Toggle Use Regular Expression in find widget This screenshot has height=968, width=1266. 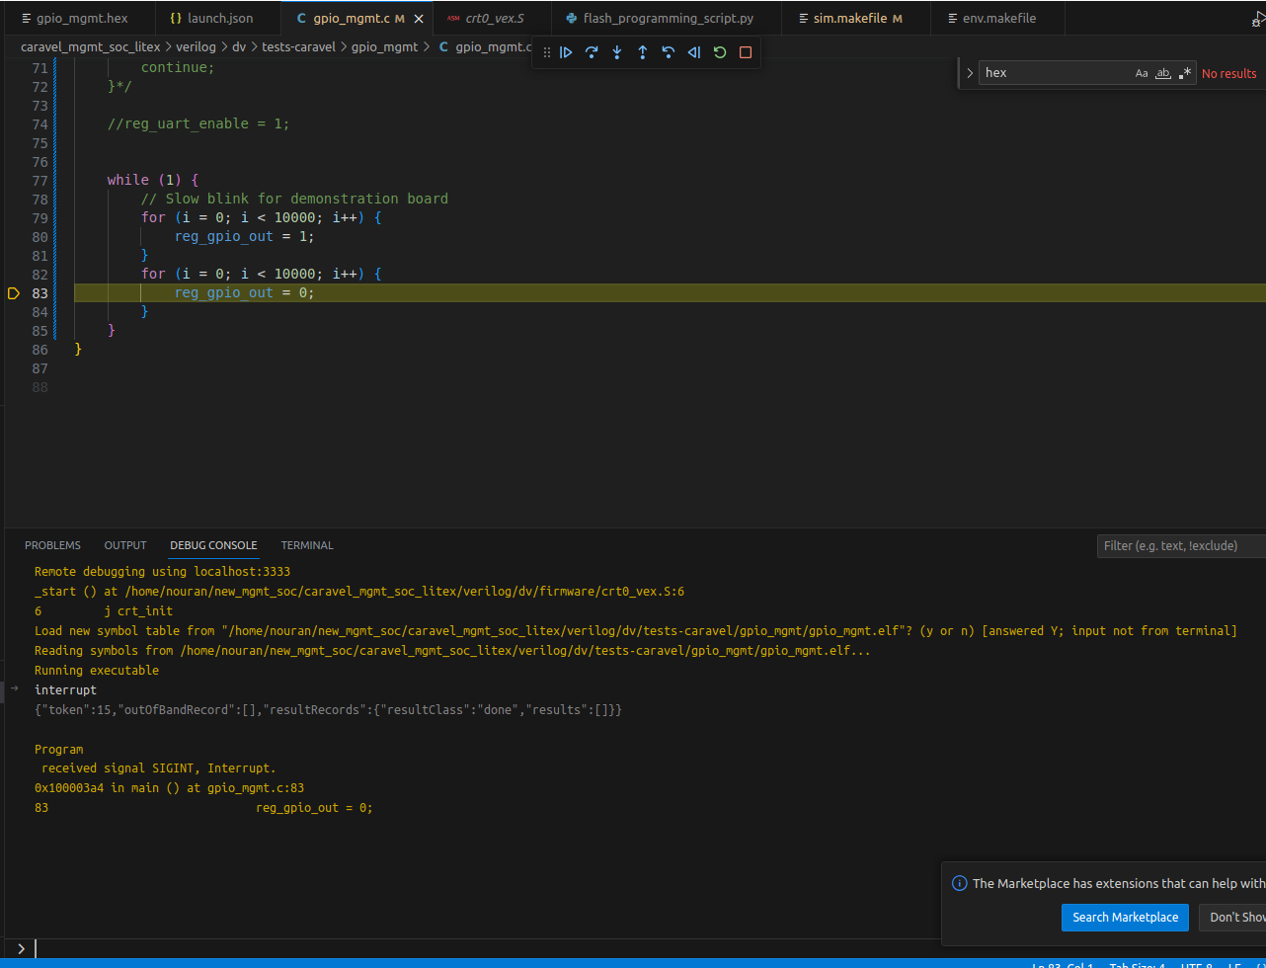[x=1185, y=73]
